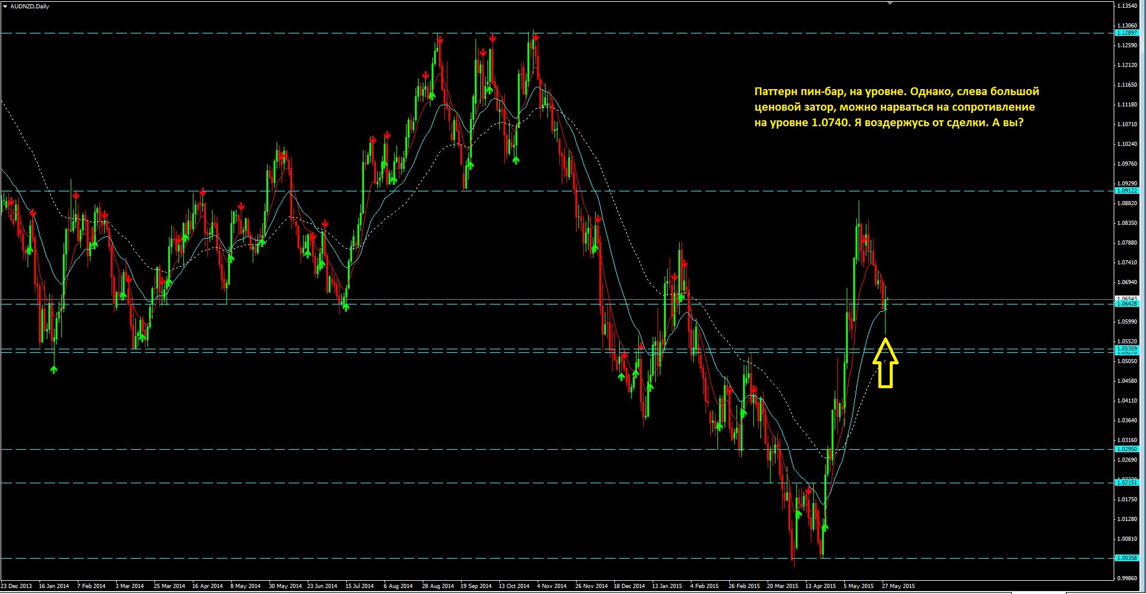Image resolution: width=1146 pixels, height=594 pixels.
Task: Click the 1.12120 price scale label
Action: [1127, 65]
